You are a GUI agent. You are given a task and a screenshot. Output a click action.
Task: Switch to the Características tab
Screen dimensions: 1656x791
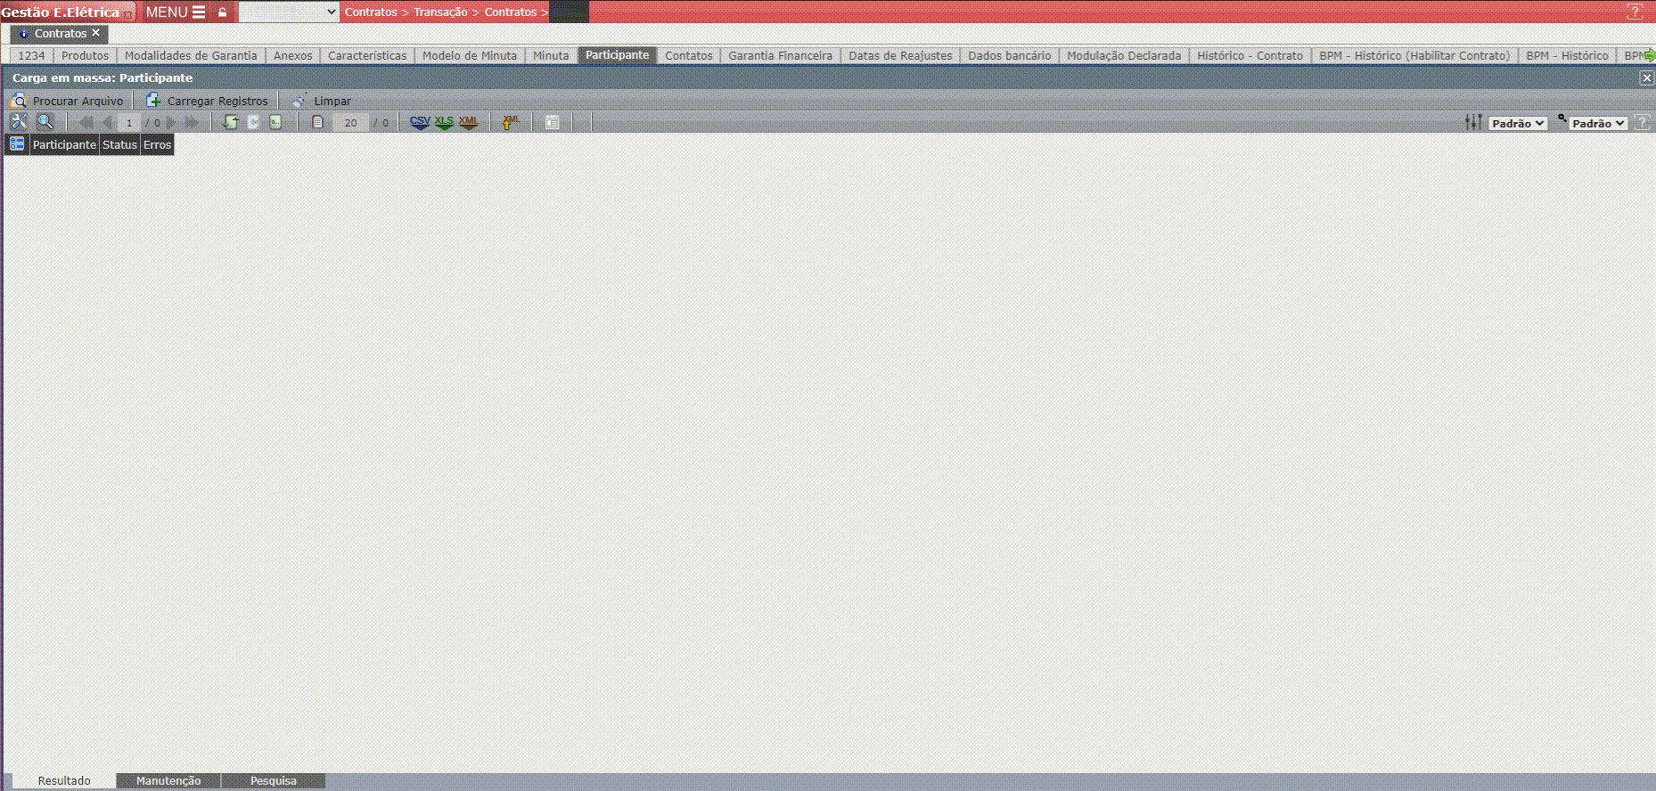367,55
